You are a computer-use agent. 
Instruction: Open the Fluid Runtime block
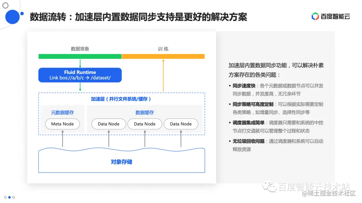tap(80, 75)
